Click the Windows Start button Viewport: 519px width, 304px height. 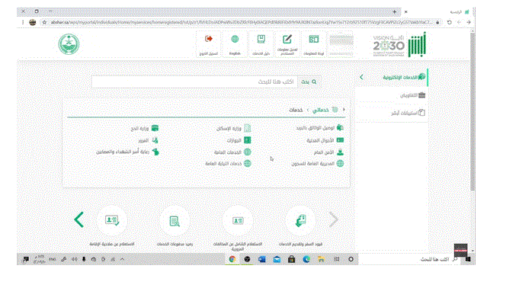[468, 259]
